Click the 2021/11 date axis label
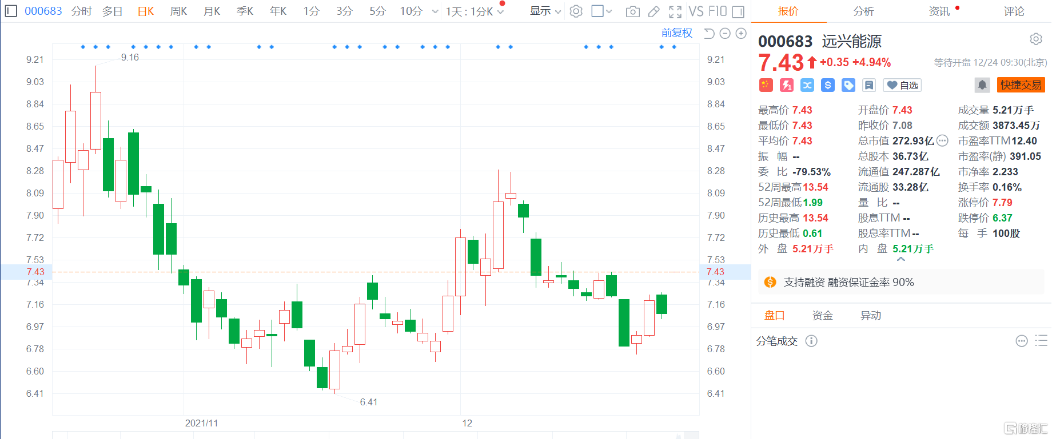 coord(201,423)
